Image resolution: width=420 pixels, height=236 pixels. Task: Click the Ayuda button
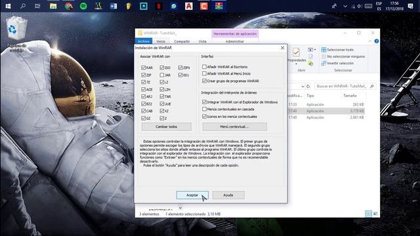228,195
